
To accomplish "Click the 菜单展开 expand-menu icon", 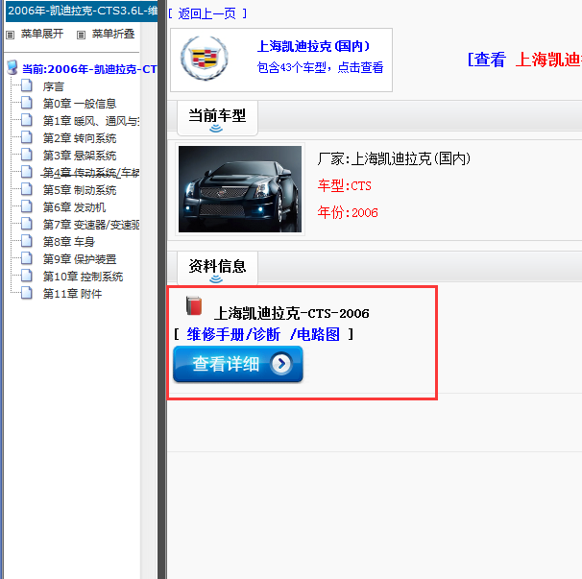I will click(x=10, y=35).
